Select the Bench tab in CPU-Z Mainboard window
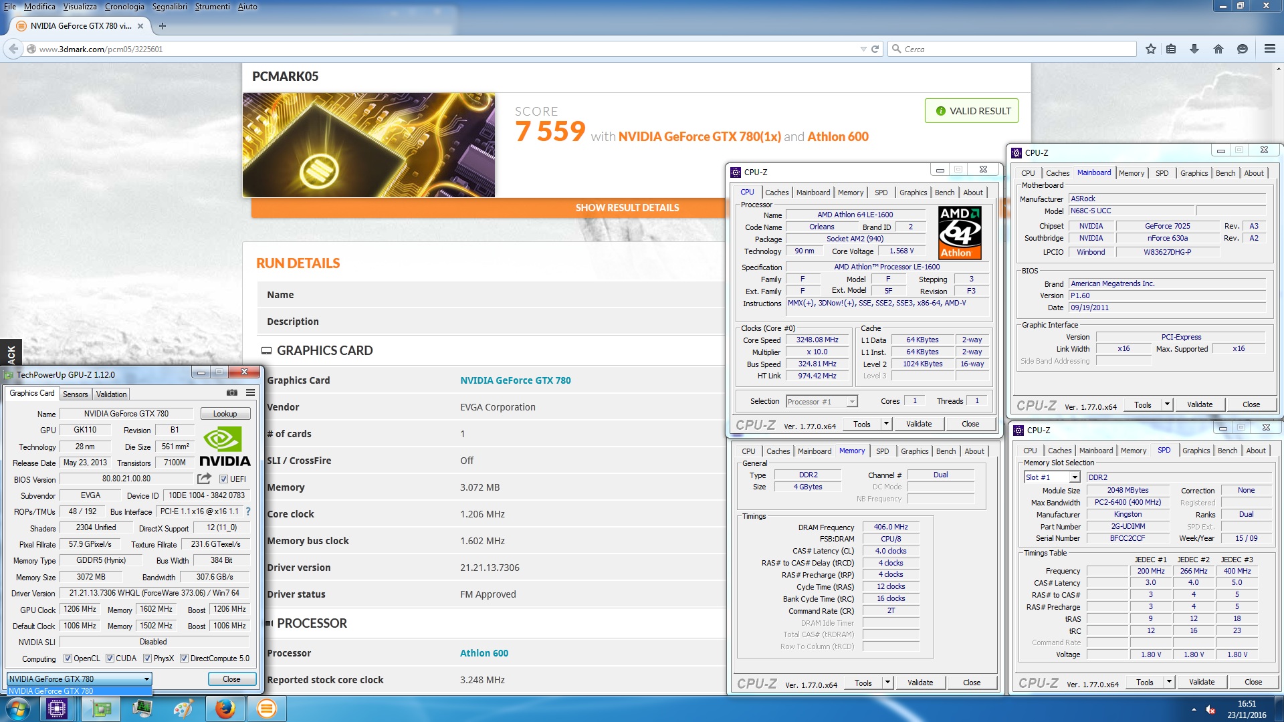 [x=1225, y=173]
